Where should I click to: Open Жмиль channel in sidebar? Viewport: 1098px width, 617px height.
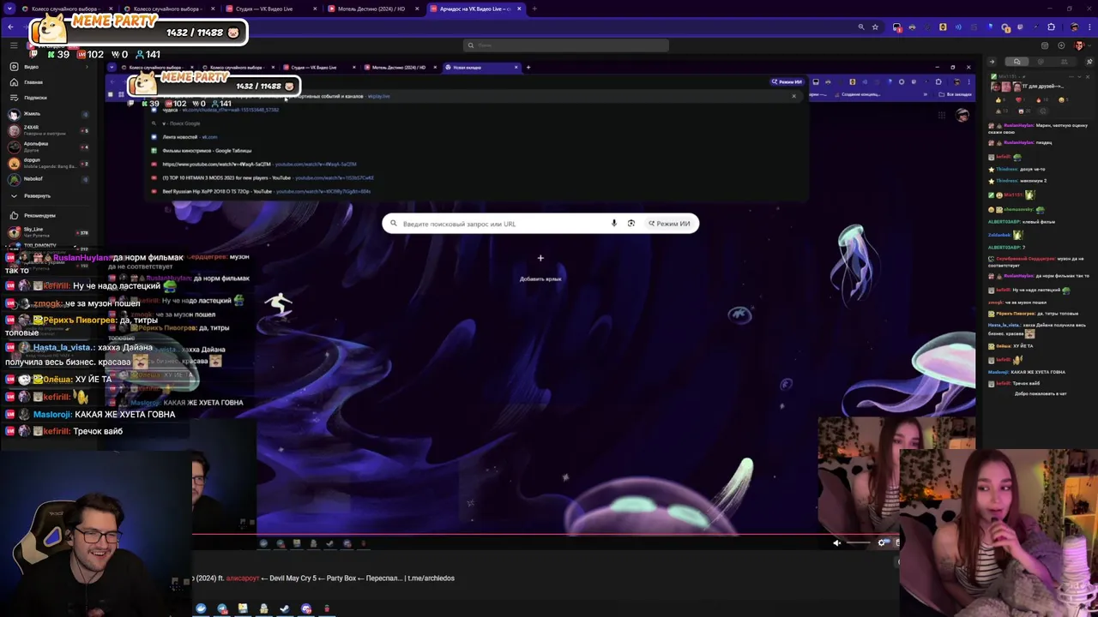47,114
